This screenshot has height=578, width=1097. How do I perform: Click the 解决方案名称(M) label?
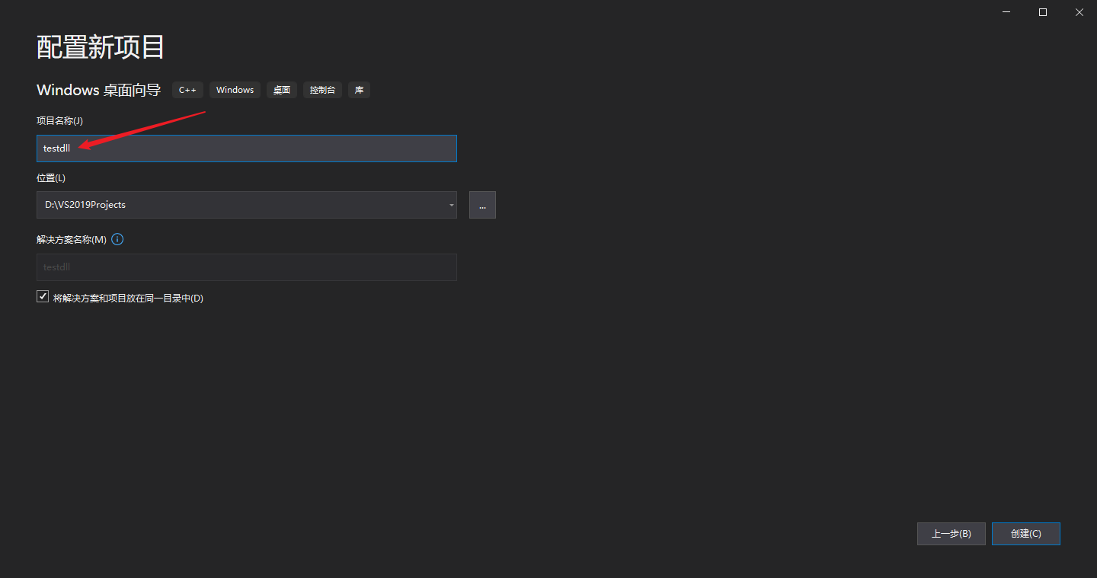[x=72, y=239]
